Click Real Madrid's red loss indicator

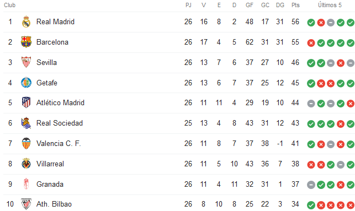(321, 23)
